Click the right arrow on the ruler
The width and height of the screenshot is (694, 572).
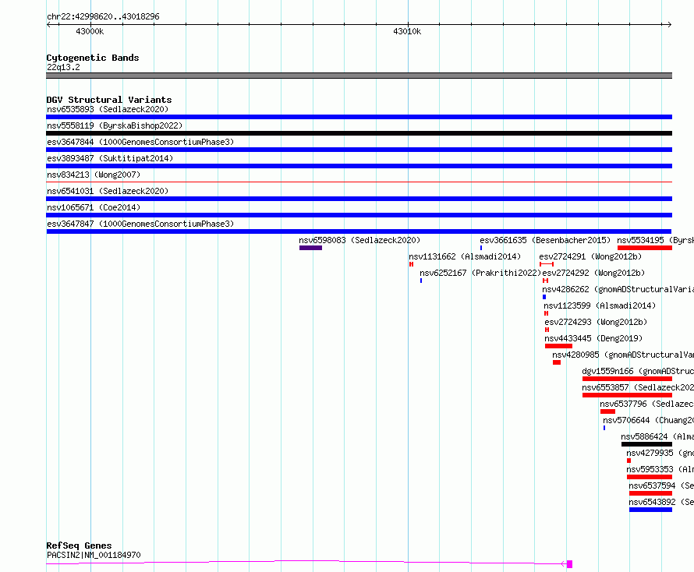pyautogui.click(x=669, y=25)
